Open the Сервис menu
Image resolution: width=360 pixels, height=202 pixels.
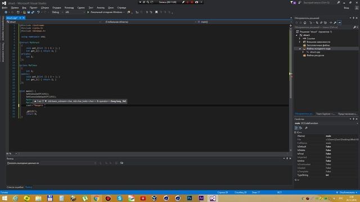tap(81, 7)
